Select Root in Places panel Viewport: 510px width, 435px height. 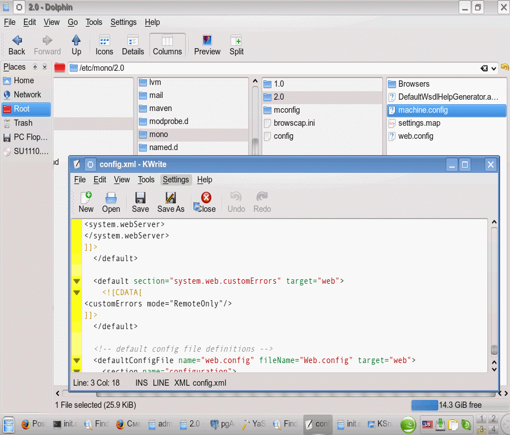tap(26, 109)
